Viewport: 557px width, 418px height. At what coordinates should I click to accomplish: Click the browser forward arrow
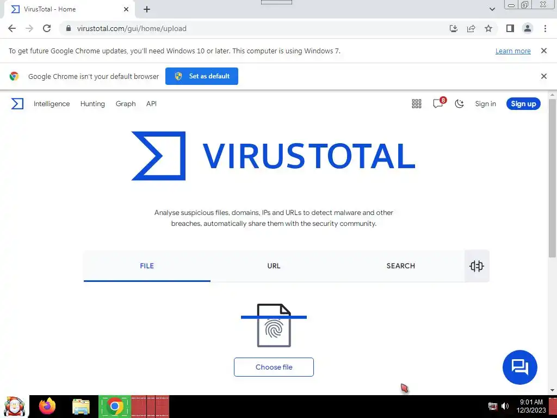coord(29,28)
